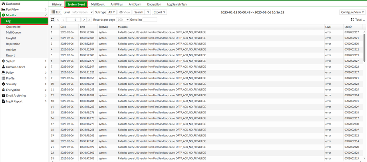Expand the Log & Report chevron
Image resolution: width=367 pixels, height=162 pixels.
46,101
